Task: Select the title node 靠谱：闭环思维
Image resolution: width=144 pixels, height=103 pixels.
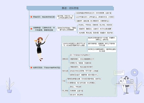Action: click(70, 8)
